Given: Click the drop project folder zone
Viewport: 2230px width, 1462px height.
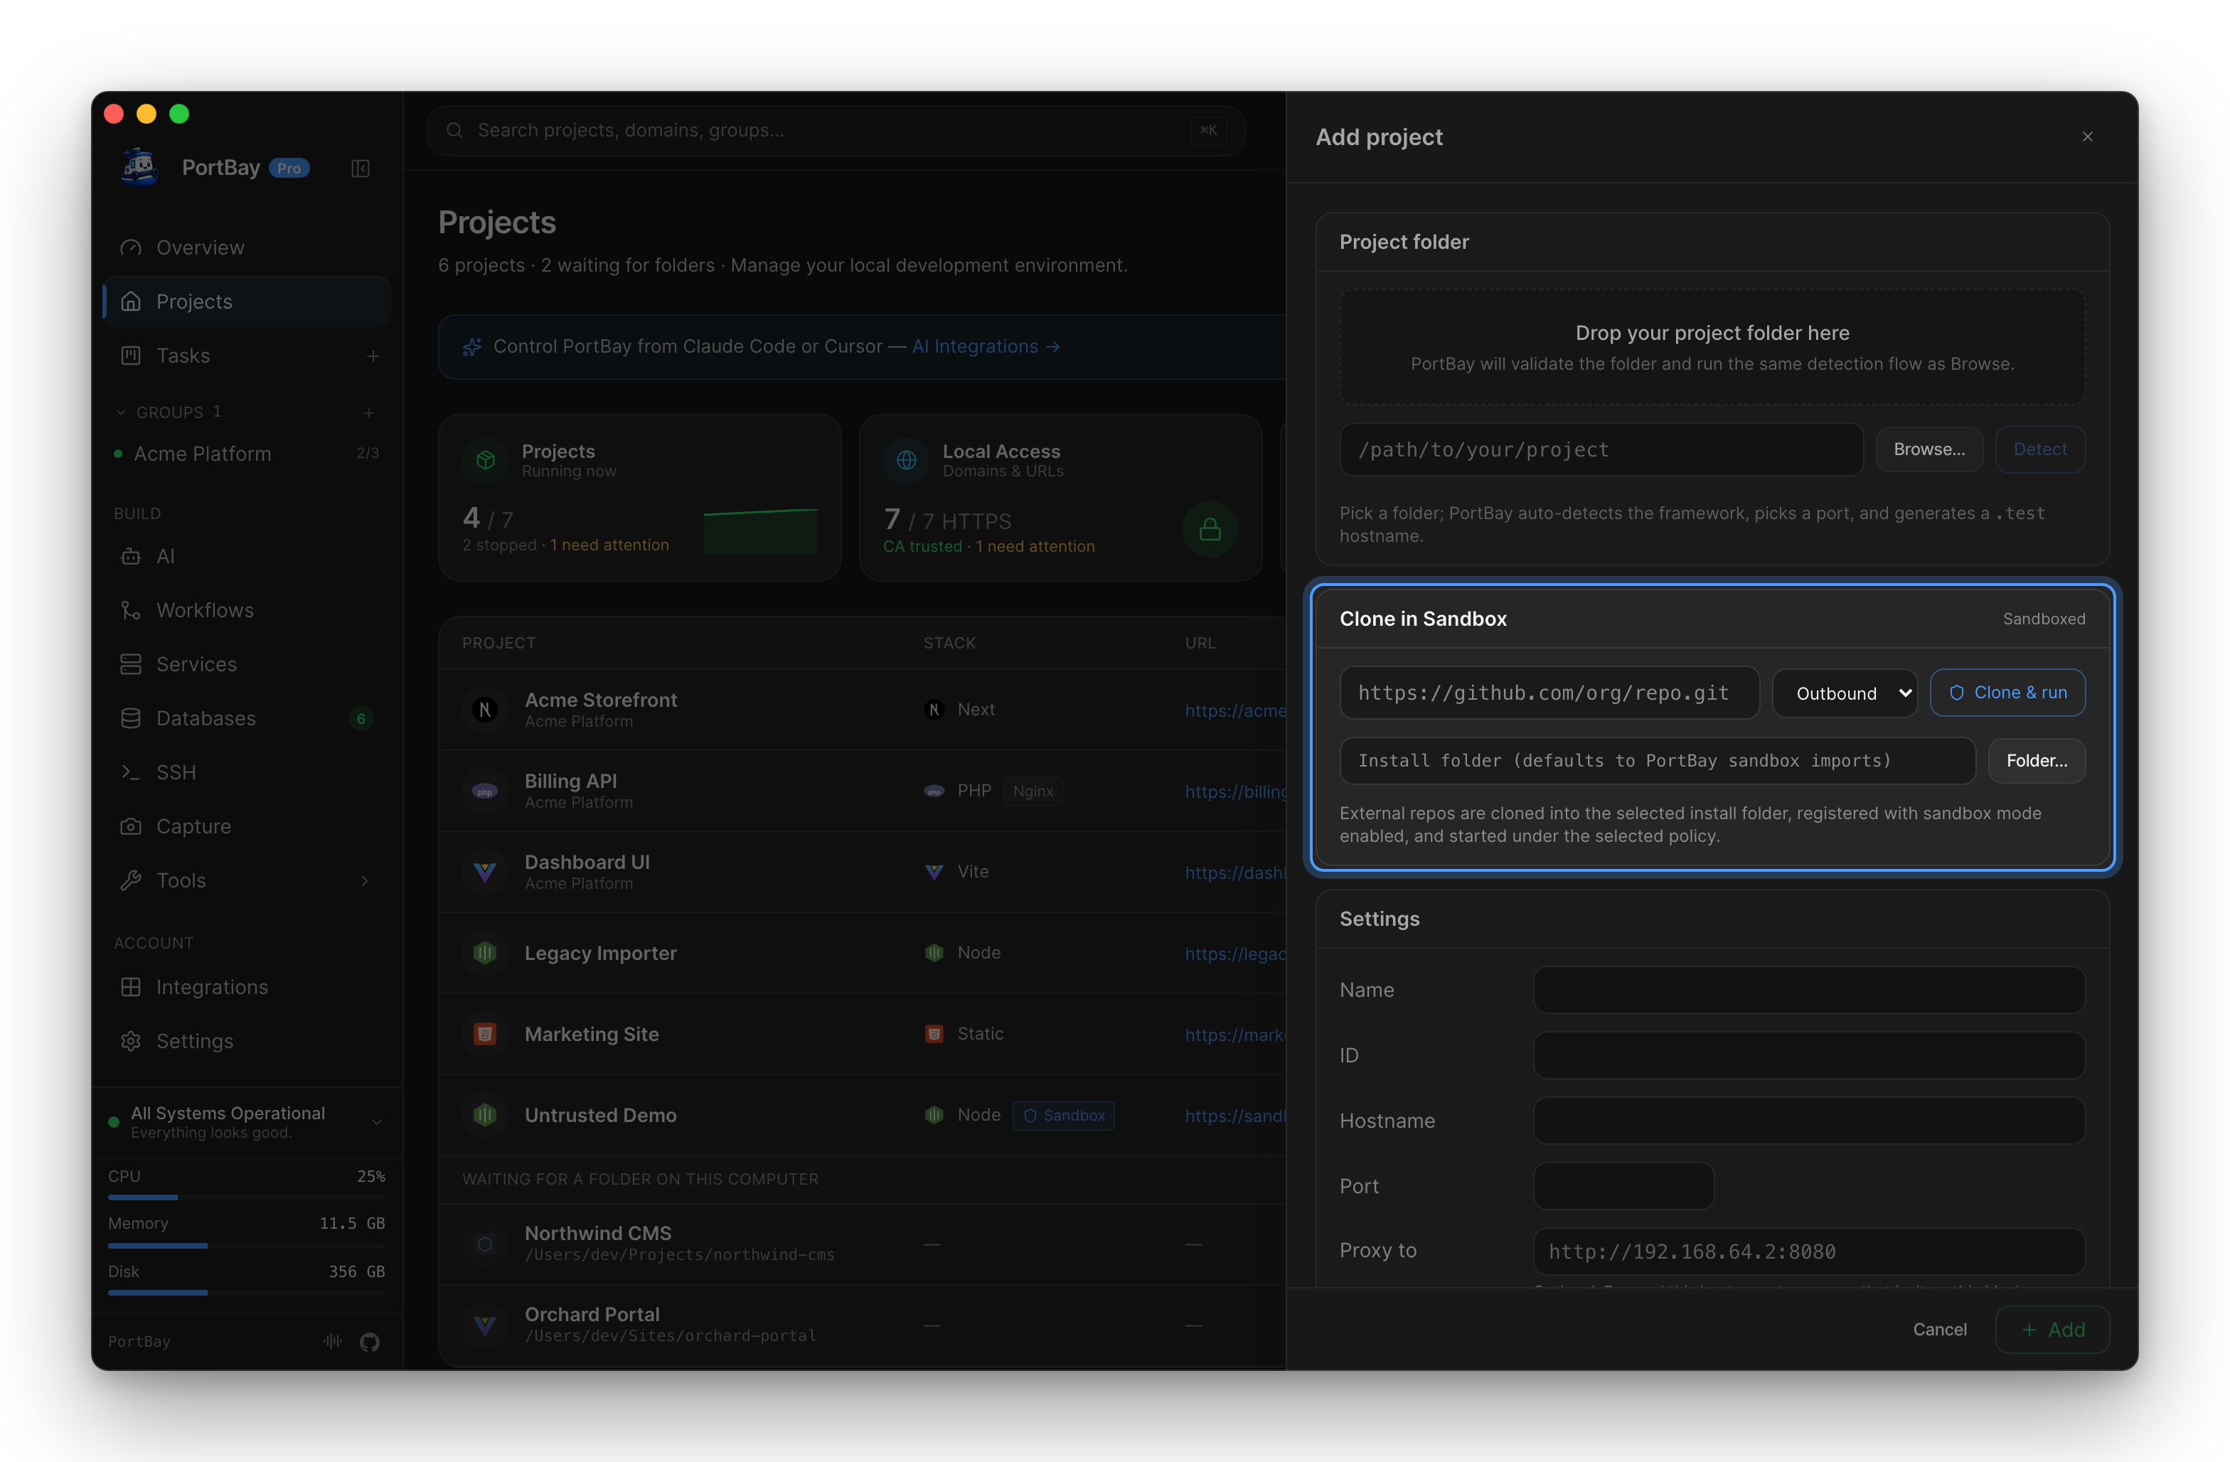Looking at the screenshot, I should [x=1712, y=348].
